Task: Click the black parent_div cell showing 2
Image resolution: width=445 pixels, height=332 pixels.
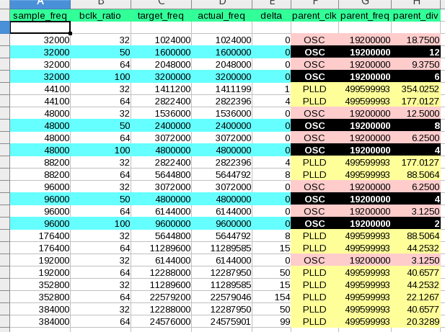Action: [415, 223]
